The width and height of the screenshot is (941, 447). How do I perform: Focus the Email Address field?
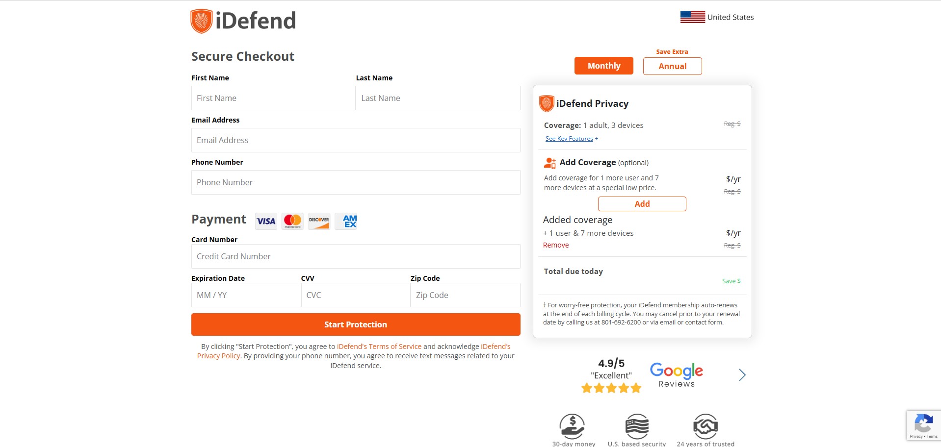pyautogui.click(x=356, y=140)
